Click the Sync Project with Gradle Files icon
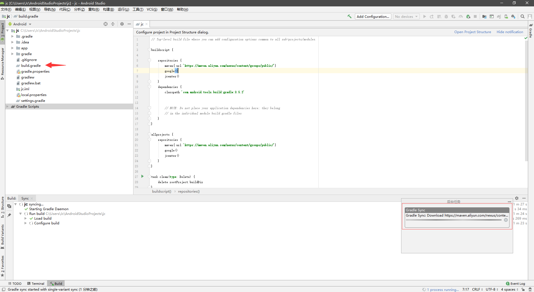Image resolution: width=534 pixels, height=292 pixels. (499, 16)
